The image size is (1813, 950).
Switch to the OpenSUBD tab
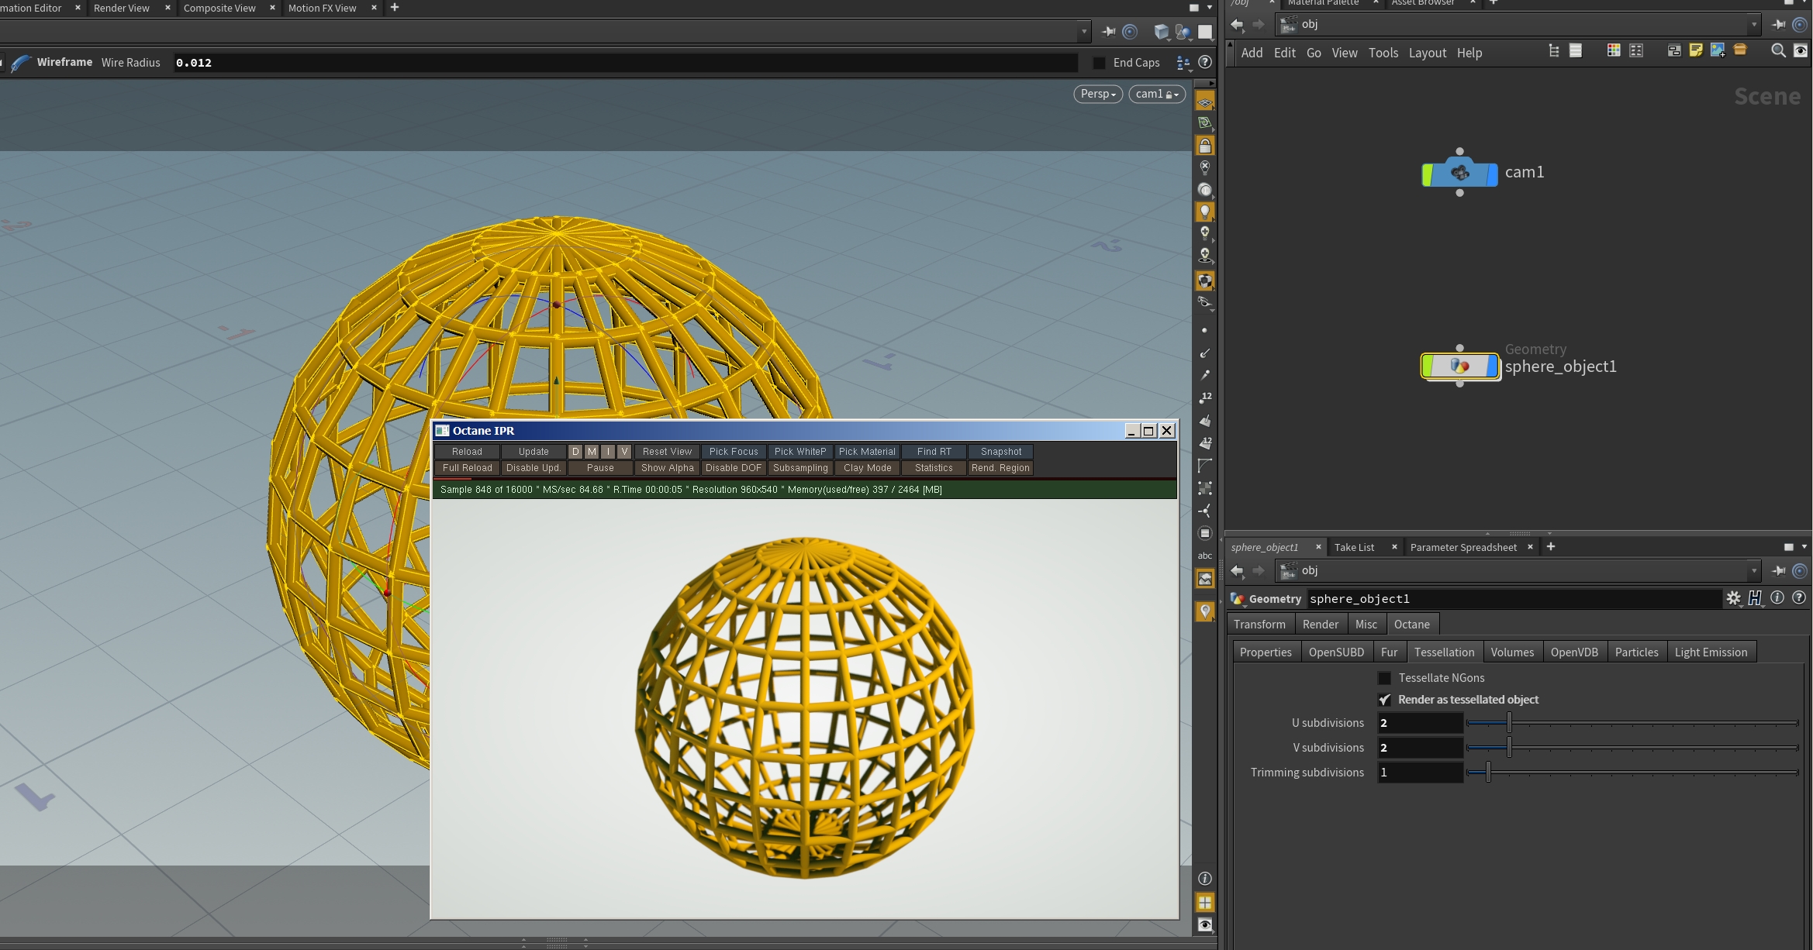click(1335, 652)
